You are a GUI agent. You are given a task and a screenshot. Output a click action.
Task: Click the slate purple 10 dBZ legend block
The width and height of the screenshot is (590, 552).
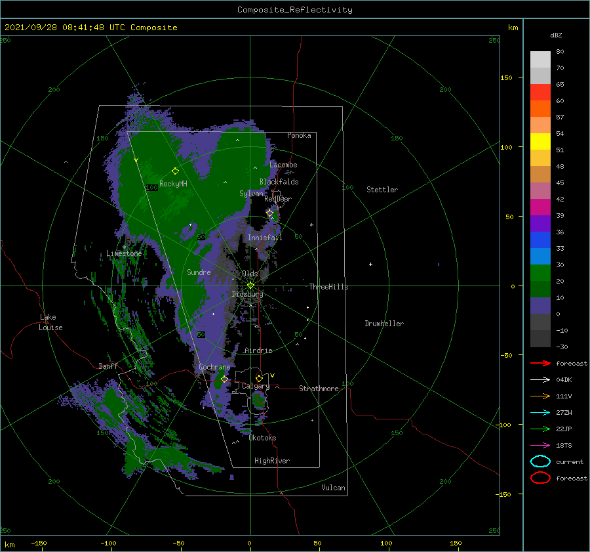click(540, 306)
